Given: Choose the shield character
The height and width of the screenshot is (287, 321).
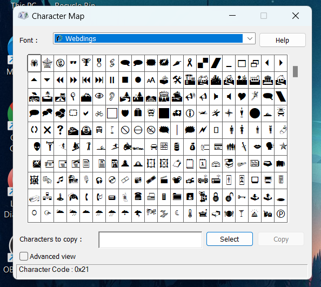Looking at the screenshot, I should point(125,114).
